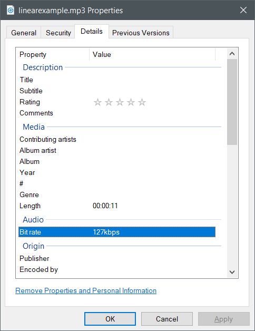Set rating to fifth star
This screenshot has width=255, height=331.
142,102
